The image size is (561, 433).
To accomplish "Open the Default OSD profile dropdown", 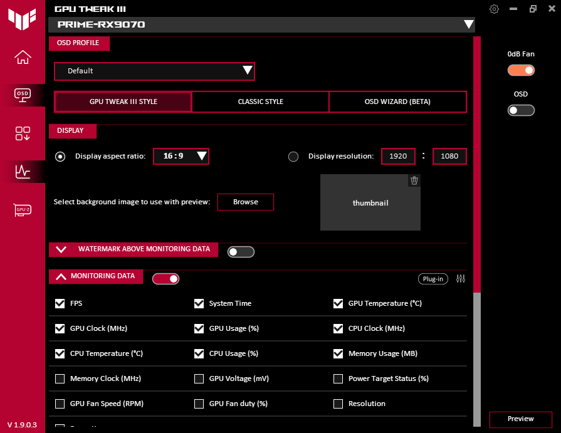I will coord(154,71).
